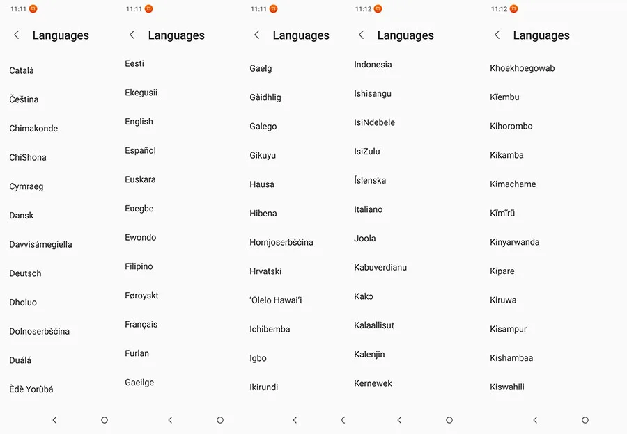
Task: Tap the back arrow beside first Languages title
Action: pos(17,35)
